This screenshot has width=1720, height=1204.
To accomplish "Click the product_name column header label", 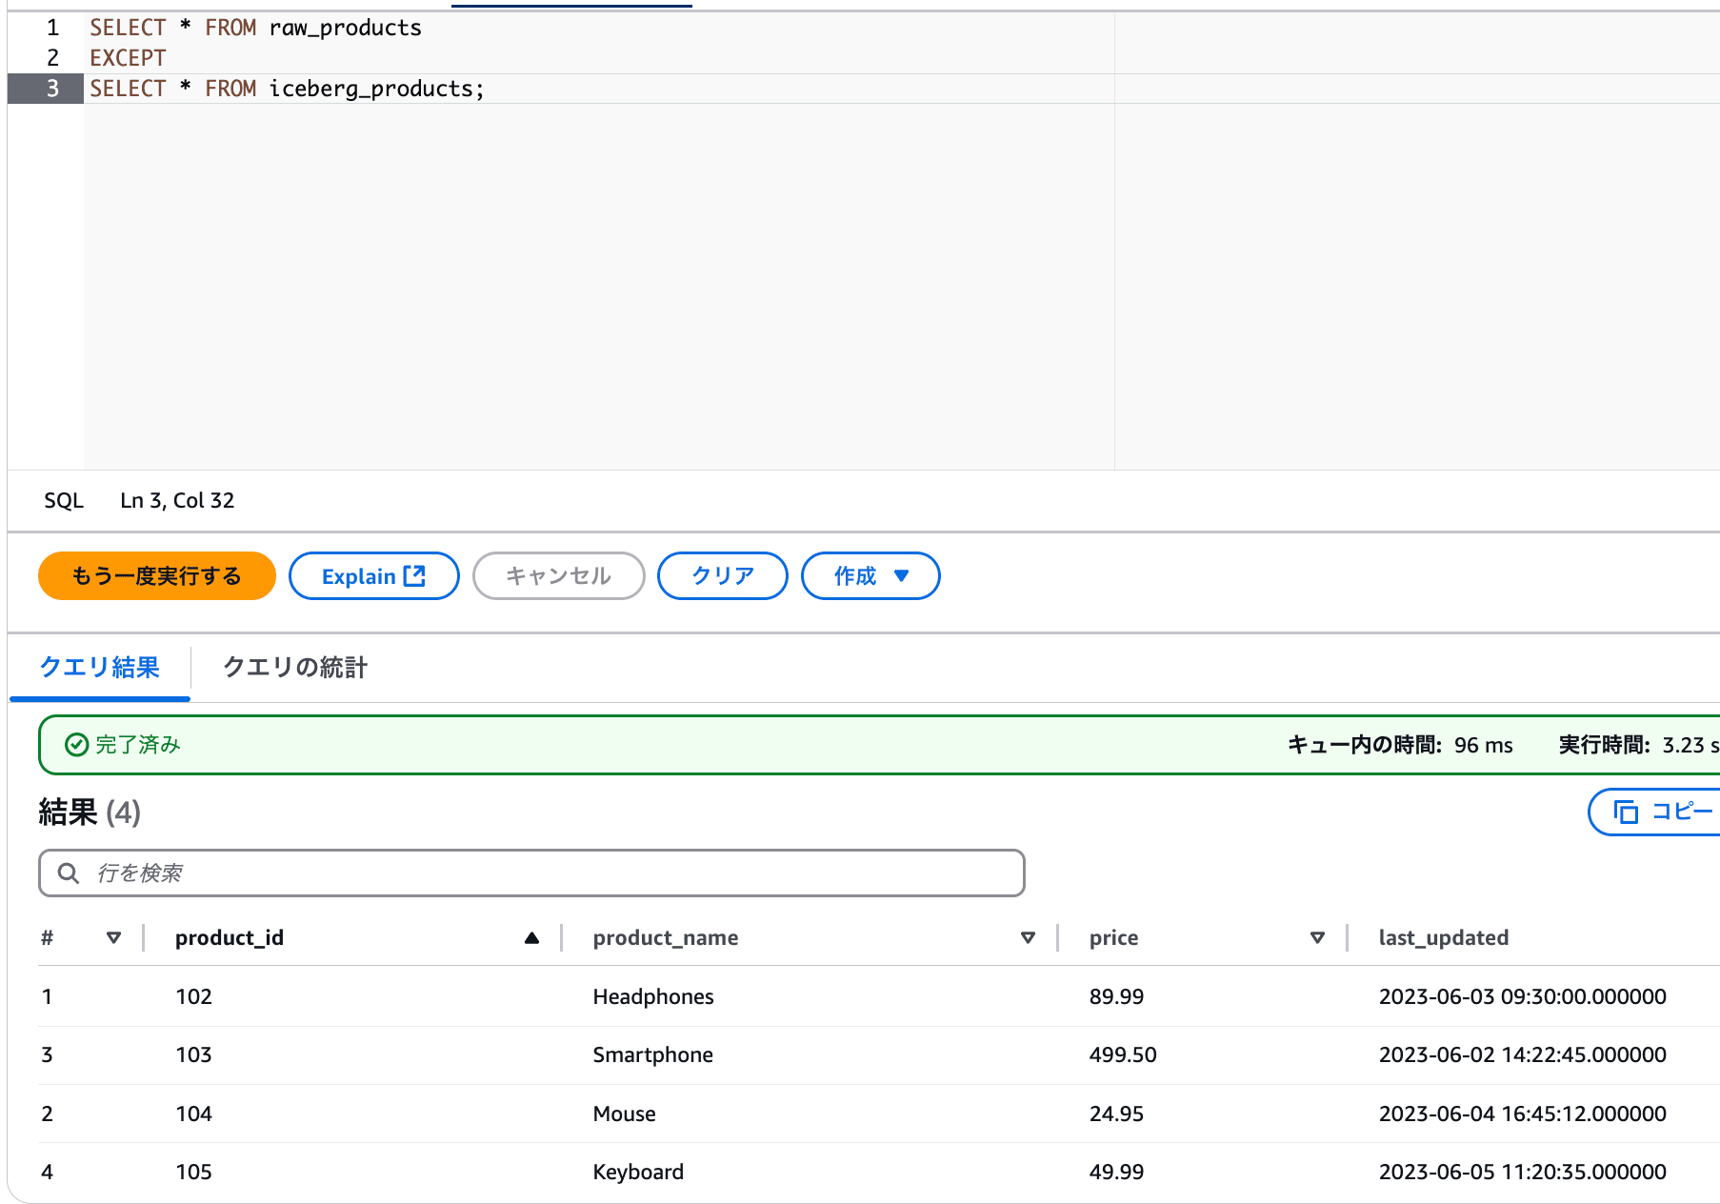I will coord(666,937).
